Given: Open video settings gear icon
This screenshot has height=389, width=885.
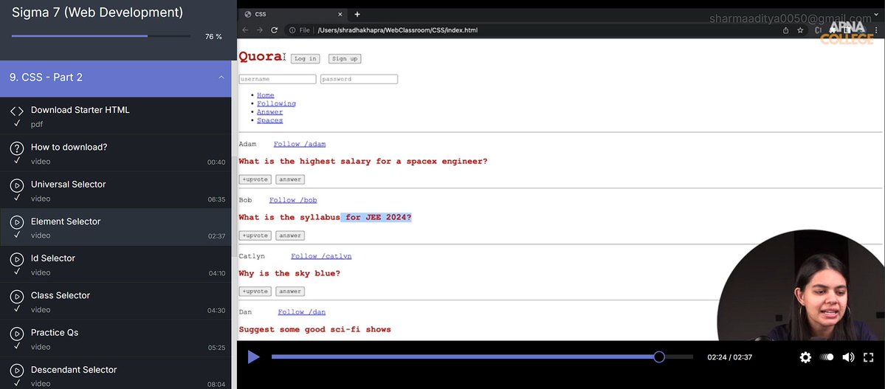Looking at the screenshot, I should (x=805, y=357).
